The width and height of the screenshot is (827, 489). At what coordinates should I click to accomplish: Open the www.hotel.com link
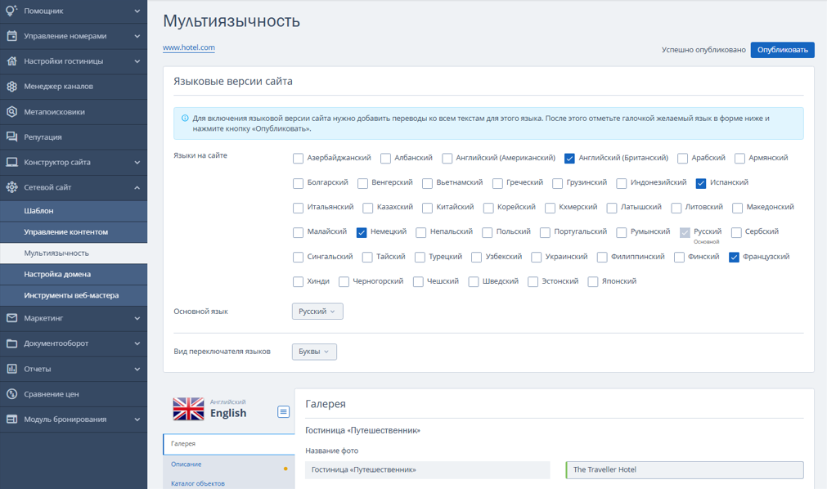pyautogui.click(x=189, y=47)
